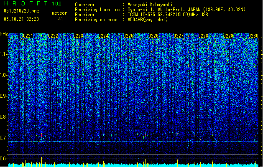Click the 1.0 kHz axis label
The height and width of the screenshot is (167, 263).
point(4,75)
